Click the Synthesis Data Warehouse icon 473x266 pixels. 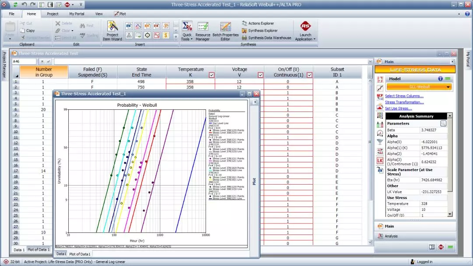point(244,38)
